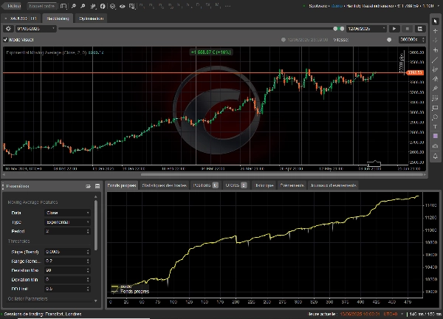
Task: Click parameters scrollbar down arrow
Action: coord(96,301)
